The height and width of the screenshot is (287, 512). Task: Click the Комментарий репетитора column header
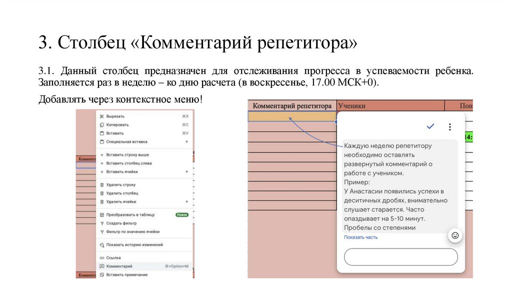click(292, 106)
